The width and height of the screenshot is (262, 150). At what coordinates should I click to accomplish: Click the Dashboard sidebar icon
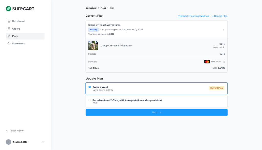(x=9, y=21)
